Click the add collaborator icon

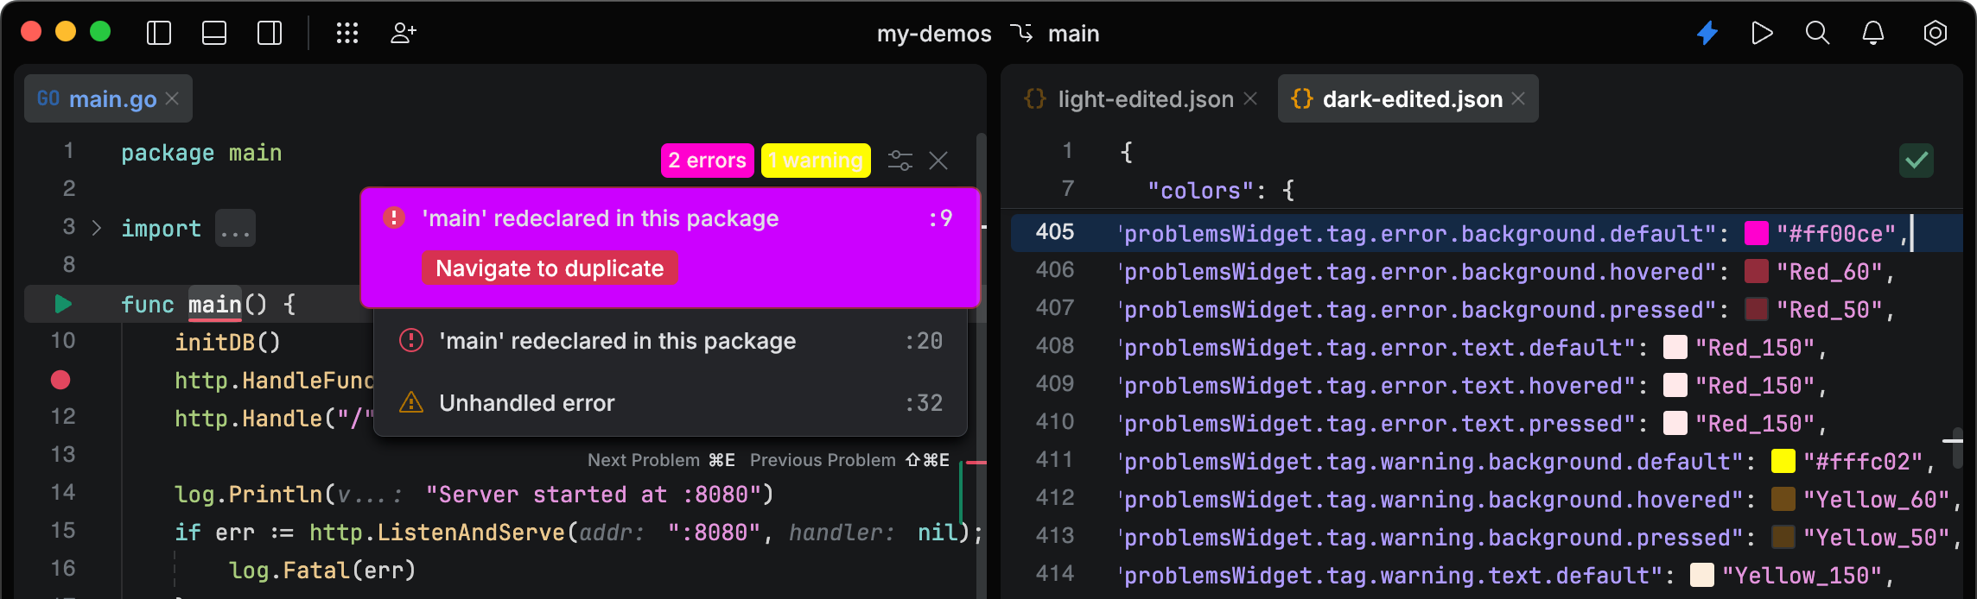click(403, 34)
